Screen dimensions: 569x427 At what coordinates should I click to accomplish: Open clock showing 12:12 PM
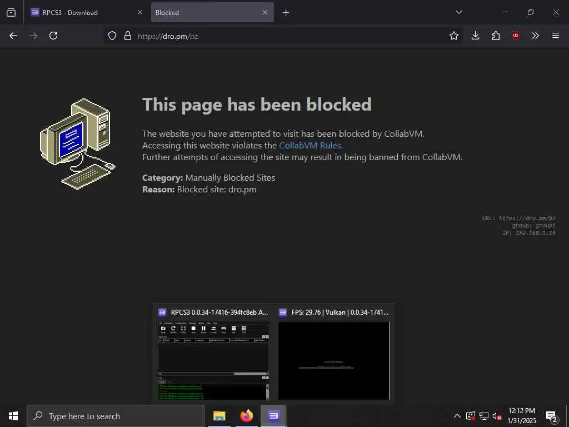pos(521,416)
